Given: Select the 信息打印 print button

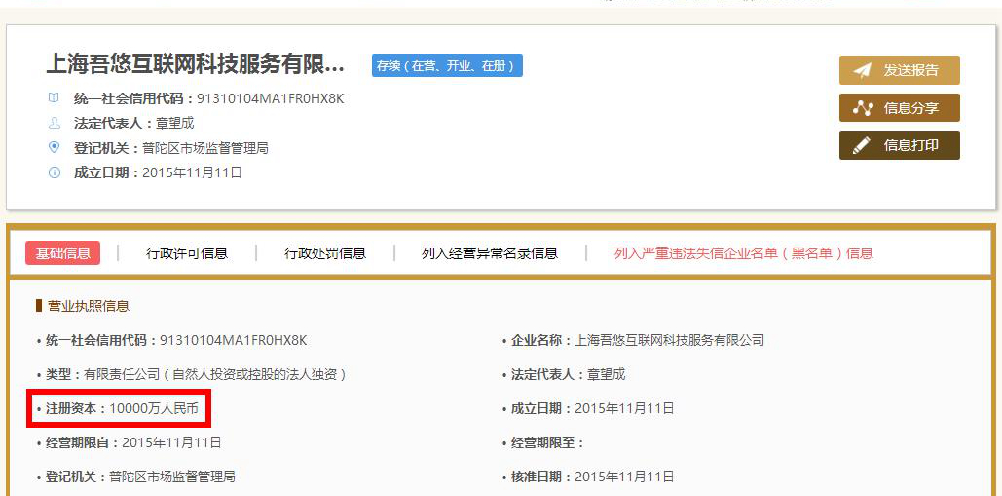Looking at the screenshot, I should [x=899, y=145].
